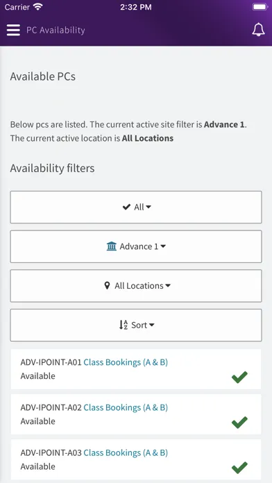
Task: Open Class Bookings link for ADV-IPOINT-A02
Action: click(x=126, y=407)
